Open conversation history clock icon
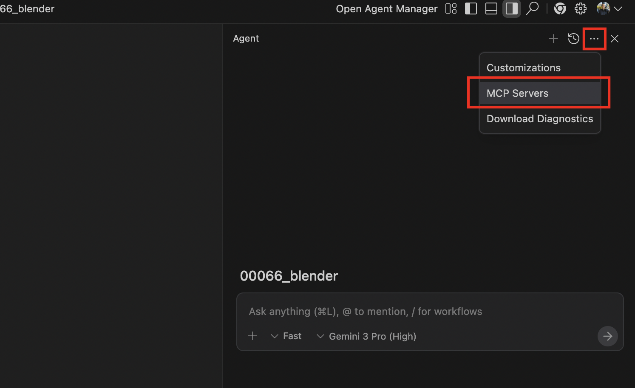The width and height of the screenshot is (635, 388). click(573, 39)
